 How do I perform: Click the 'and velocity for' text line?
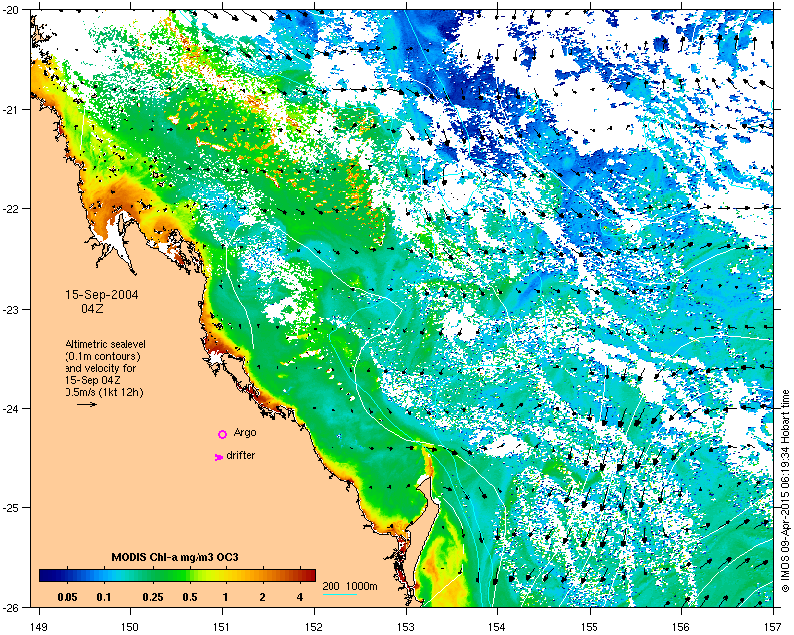pyautogui.click(x=100, y=368)
